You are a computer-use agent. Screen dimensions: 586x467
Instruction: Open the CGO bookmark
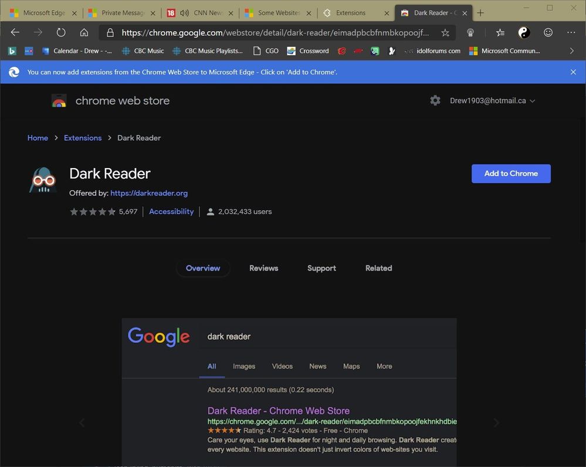click(x=266, y=51)
